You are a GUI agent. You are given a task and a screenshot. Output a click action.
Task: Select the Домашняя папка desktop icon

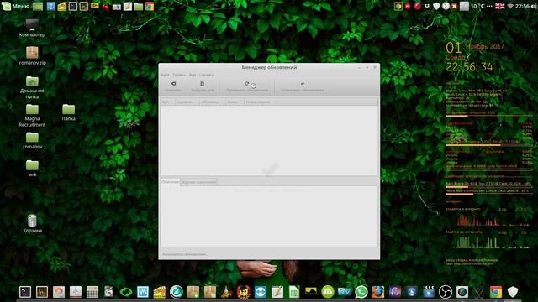point(32,87)
